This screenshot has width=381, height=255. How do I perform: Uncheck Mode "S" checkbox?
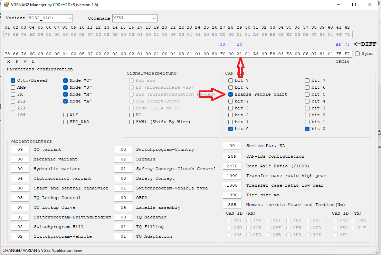(x=66, y=87)
